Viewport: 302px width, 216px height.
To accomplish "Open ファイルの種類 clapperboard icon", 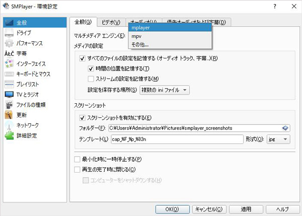I will click(x=9, y=105).
